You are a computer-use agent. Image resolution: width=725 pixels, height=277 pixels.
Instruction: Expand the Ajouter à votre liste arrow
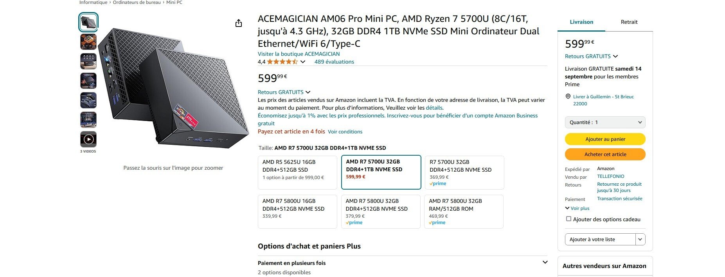pos(640,240)
